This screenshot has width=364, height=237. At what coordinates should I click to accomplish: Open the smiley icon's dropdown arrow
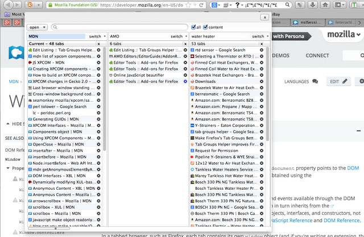(39, 5)
